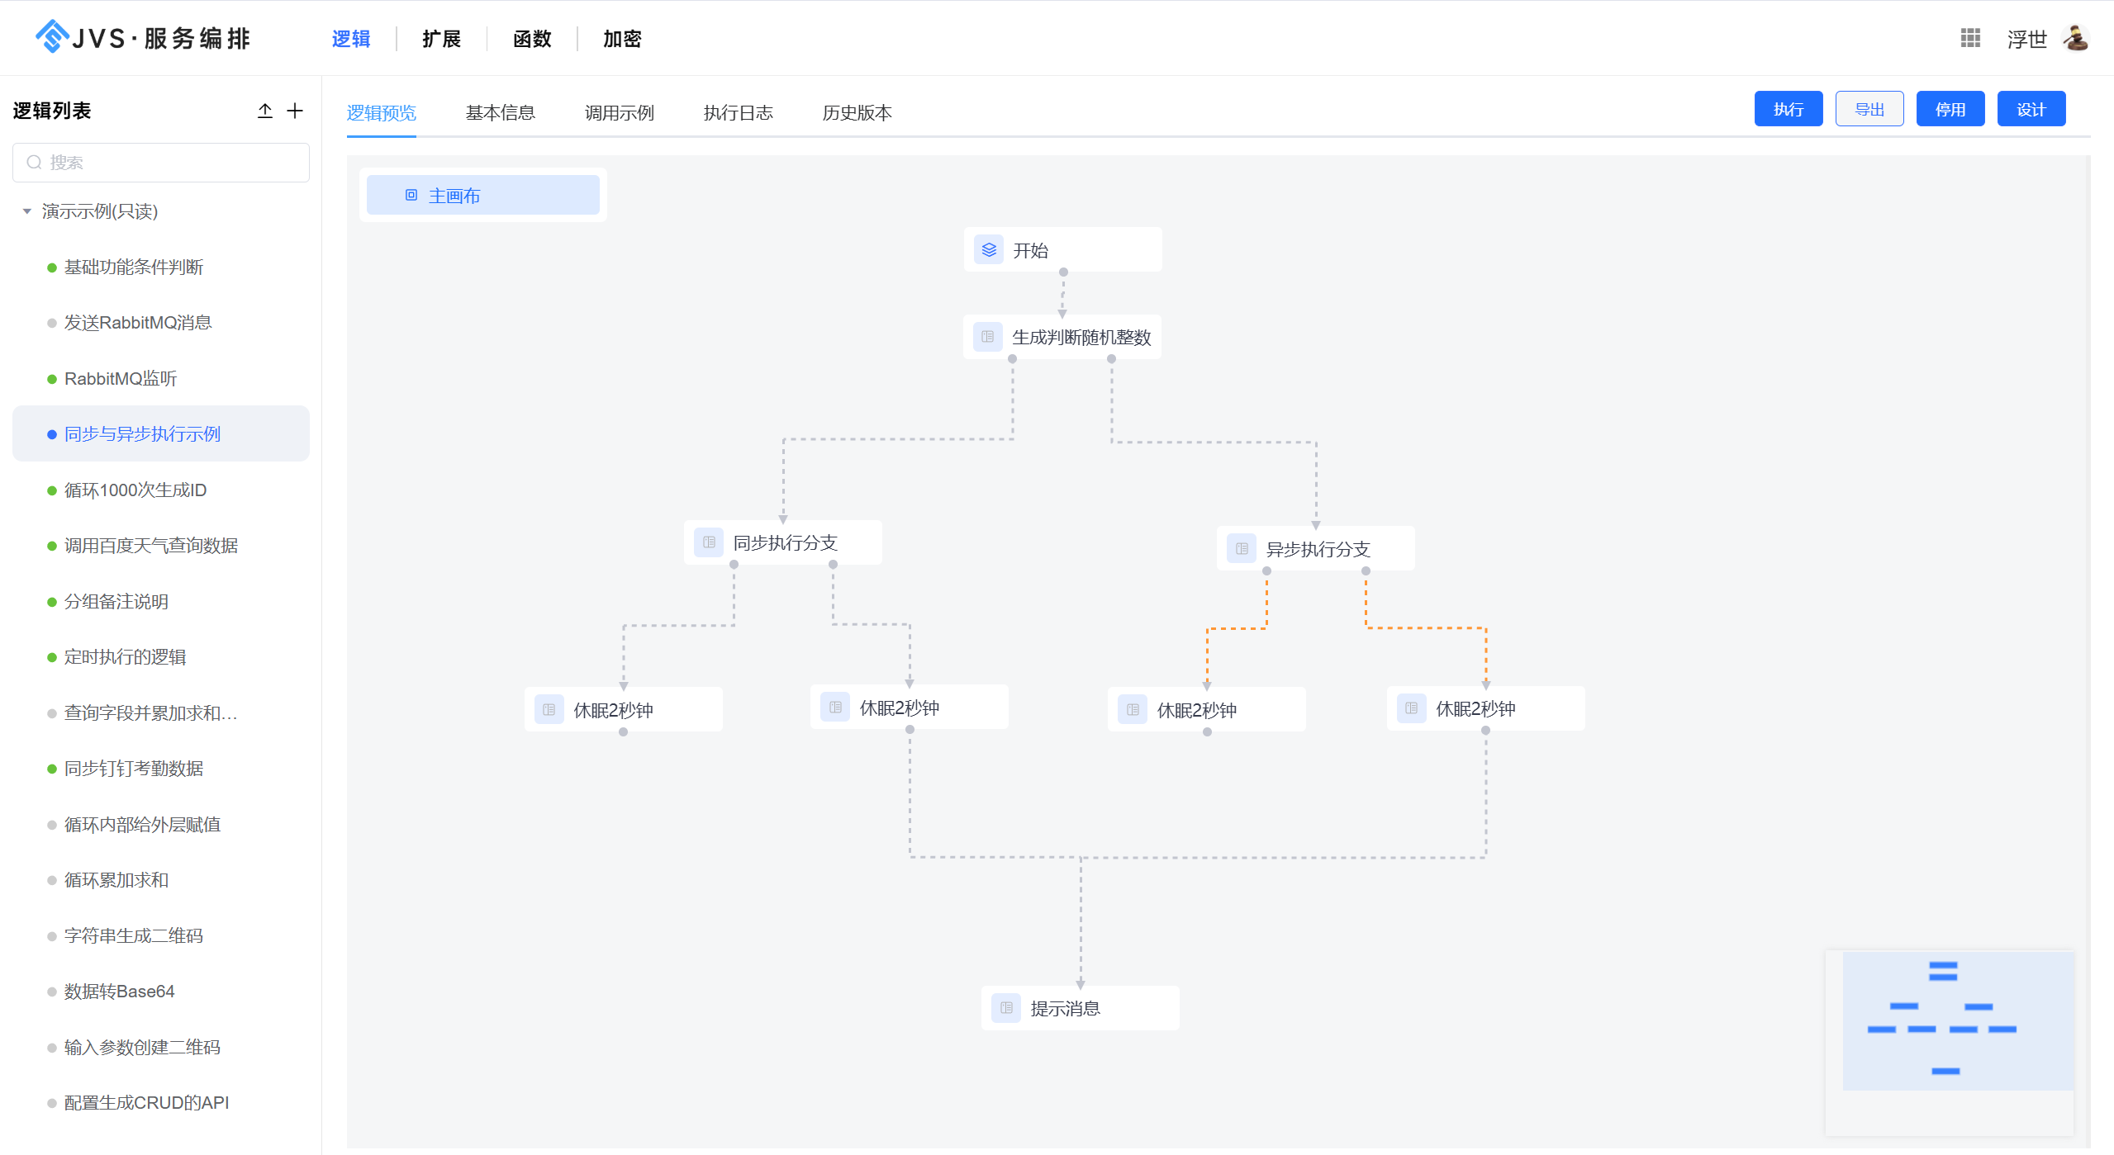Click the 停用 disable button
Viewport: 2114px width, 1155px height.
[1950, 109]
